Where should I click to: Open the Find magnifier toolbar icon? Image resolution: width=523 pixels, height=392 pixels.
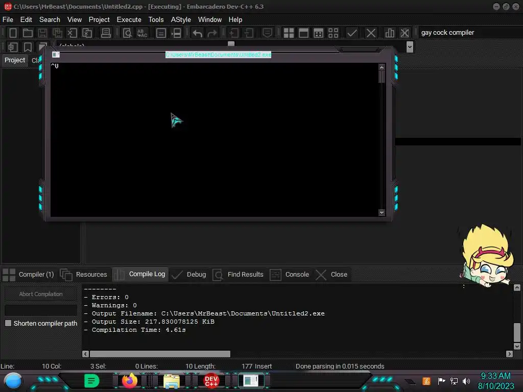click(x=127, y=33)
